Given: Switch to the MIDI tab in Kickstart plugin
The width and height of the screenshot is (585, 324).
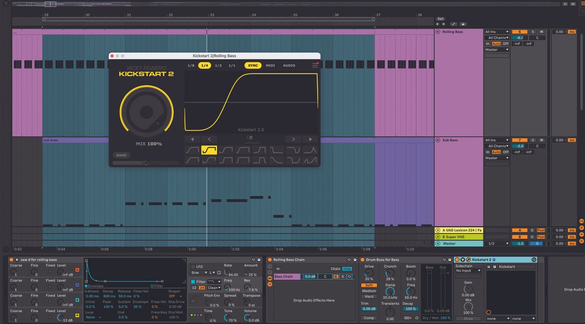Looking at the screenshot, I should coord(271,65).
